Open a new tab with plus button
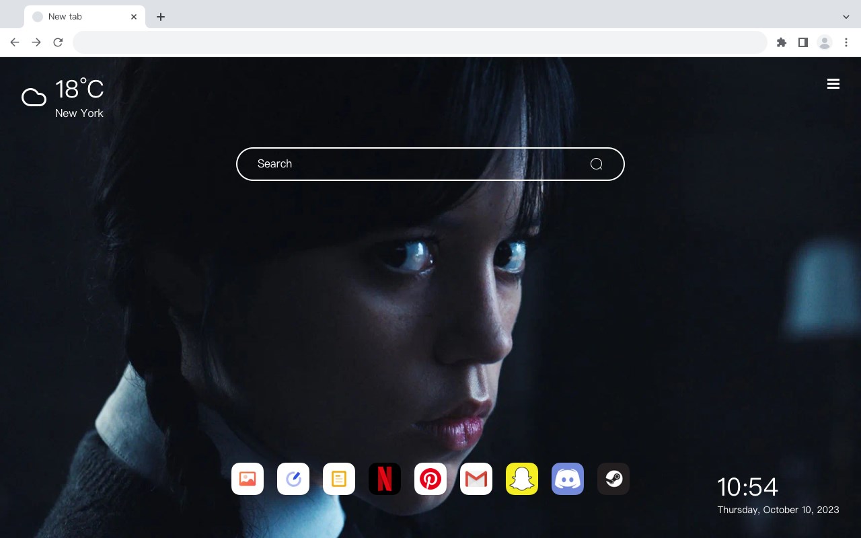The image size is (861, 538). point(160,17)
